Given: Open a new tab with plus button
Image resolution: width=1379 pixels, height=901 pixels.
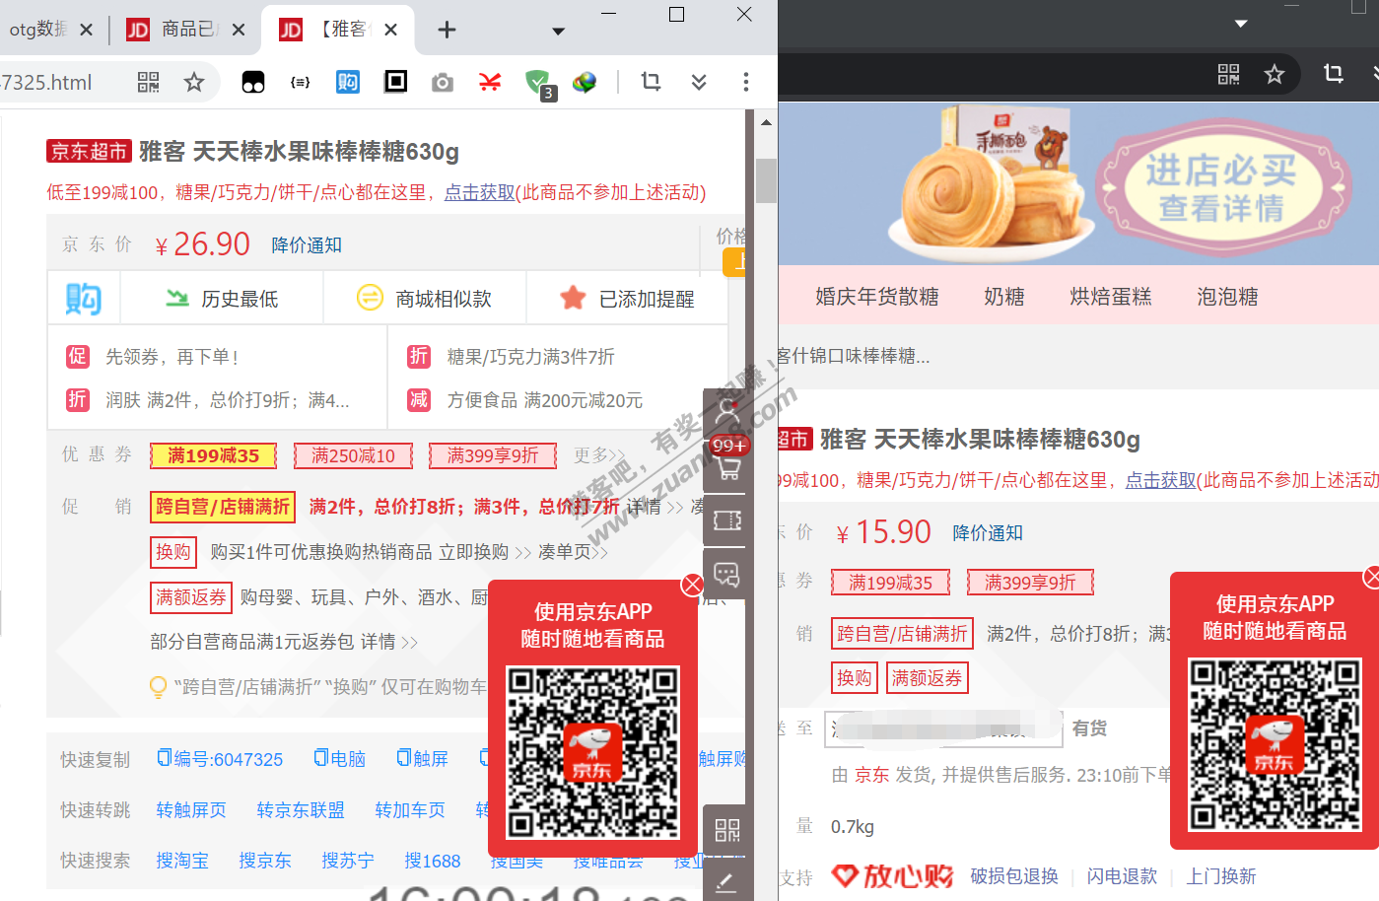Looking at the screenshot, I should pos(447,30).
